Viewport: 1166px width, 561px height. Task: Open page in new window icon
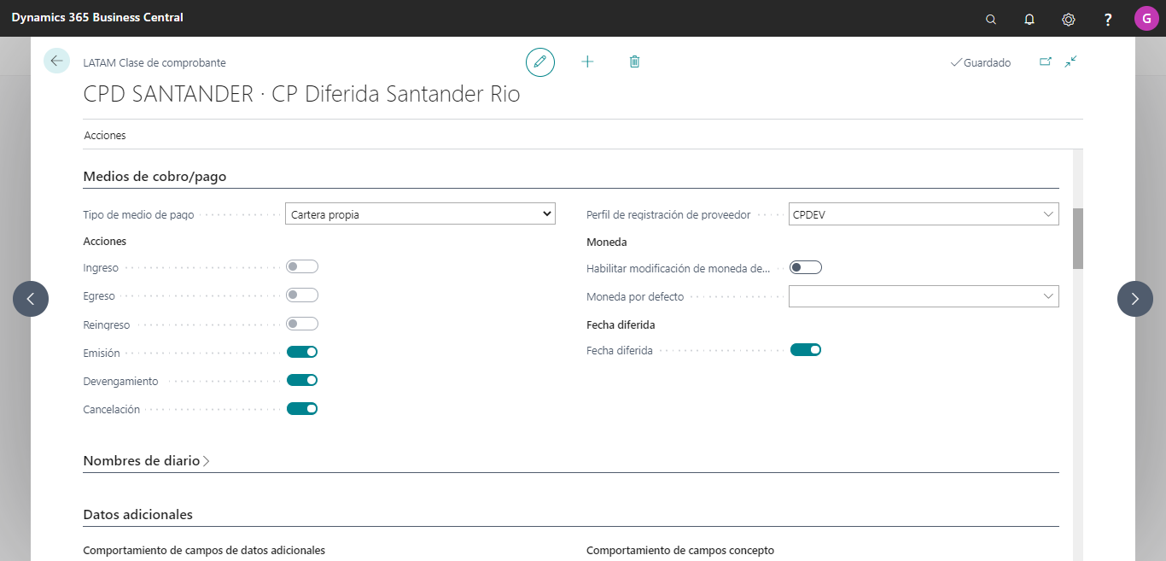click(1046, 61)
